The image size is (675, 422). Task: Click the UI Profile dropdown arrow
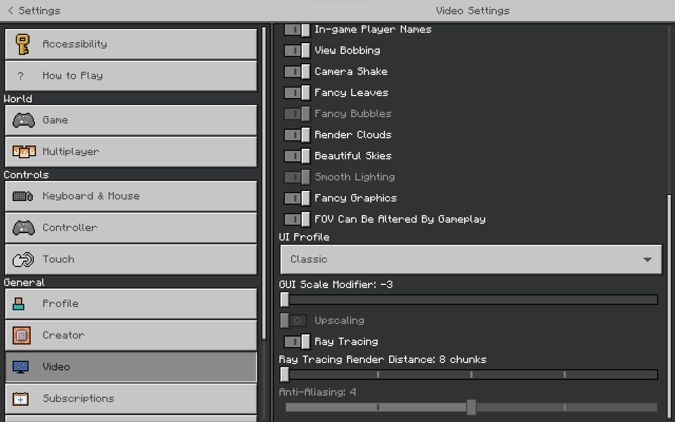point(647,260)
